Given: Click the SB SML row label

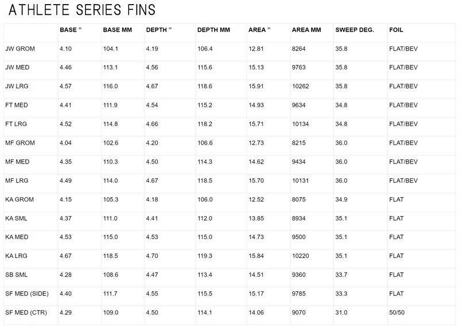Looking at the screenshot, I should (x=17, y=275).
